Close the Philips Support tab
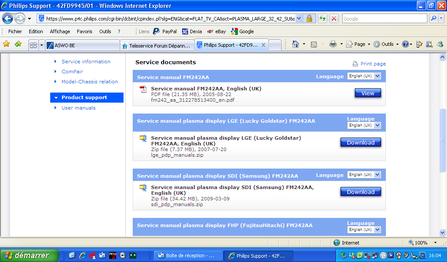The image size is (447, 262). click(x=263, y=45)
